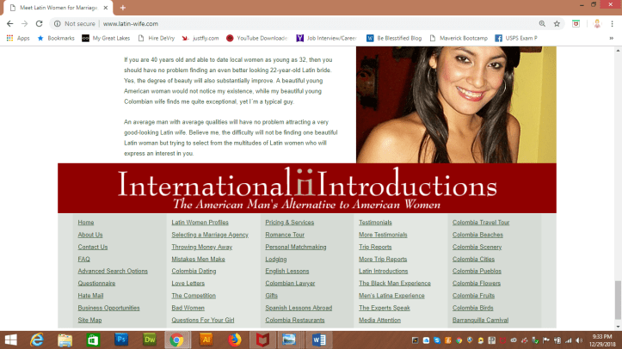
Task: Click the woman's photo on the page
Action: click(456, 105)
